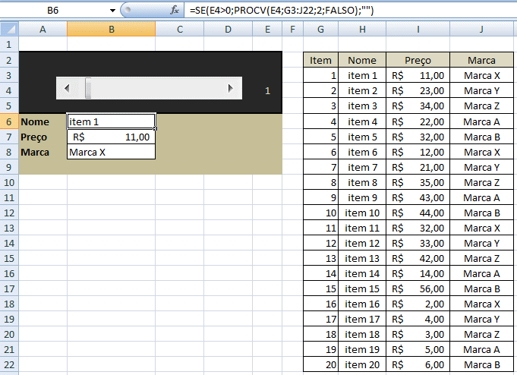Select the price cell for item 16
This screenshot has width=517, height=375.
pyautogui.click(x=418, y=304)
